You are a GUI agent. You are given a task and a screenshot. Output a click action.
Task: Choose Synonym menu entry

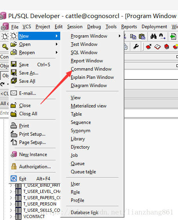coord(81,131)
